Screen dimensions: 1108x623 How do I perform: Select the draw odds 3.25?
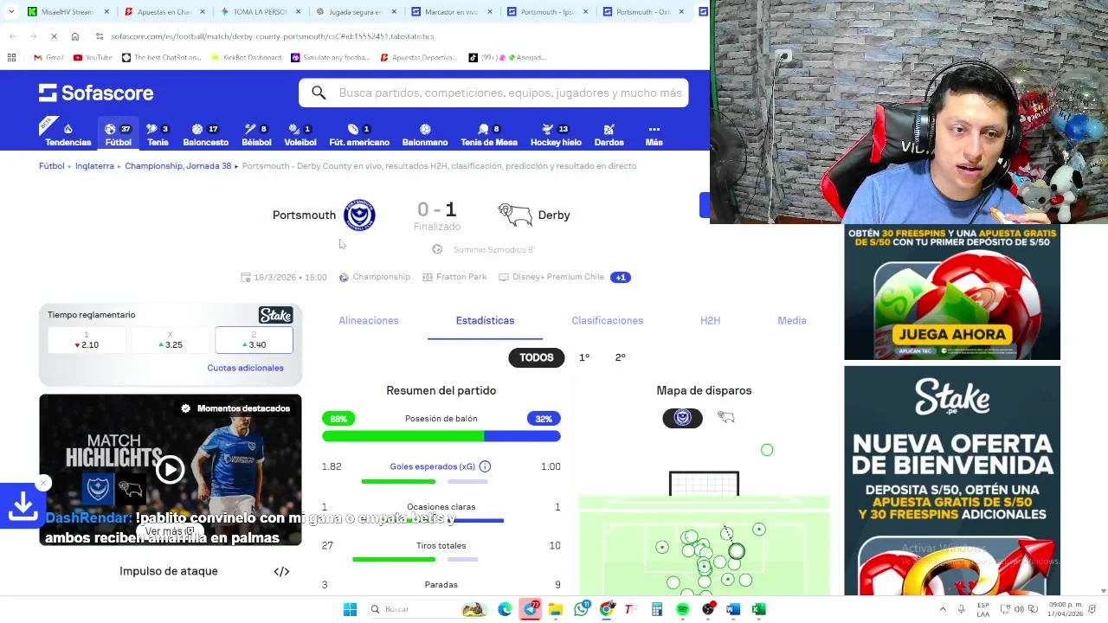[x=170, y=340]
